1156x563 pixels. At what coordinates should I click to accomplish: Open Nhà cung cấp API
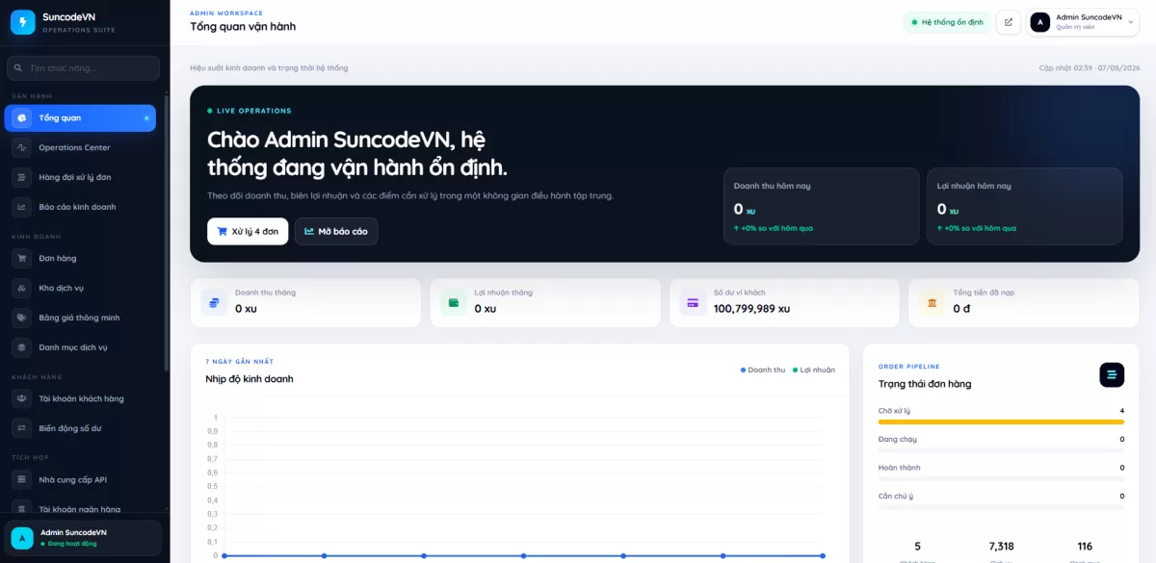80,479
